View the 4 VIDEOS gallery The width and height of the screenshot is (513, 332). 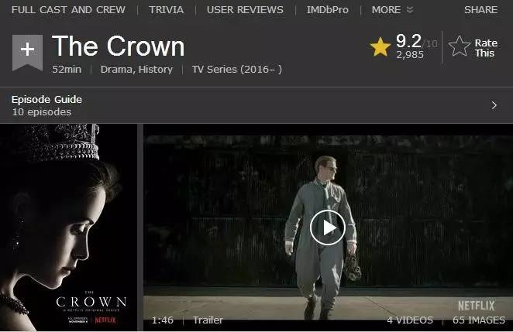point(410,320)
